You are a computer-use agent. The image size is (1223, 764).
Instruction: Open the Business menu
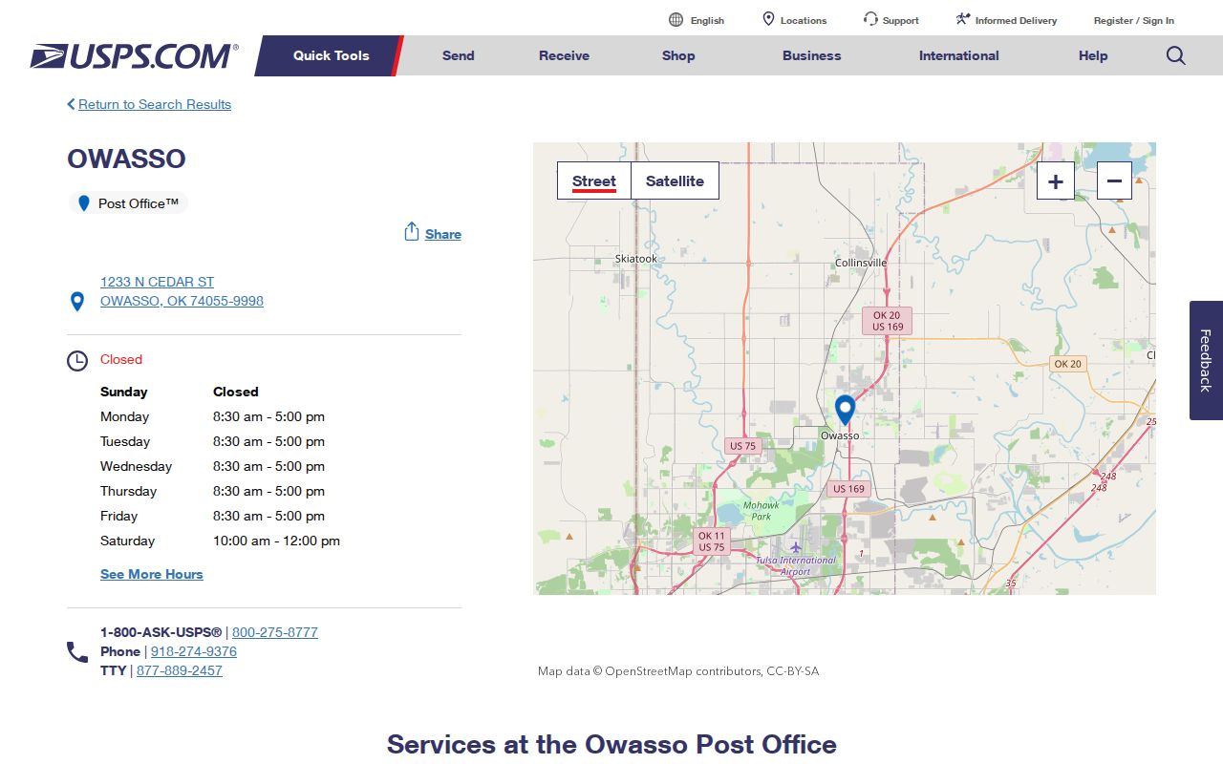pyautogui.click(x=812, y=55)
